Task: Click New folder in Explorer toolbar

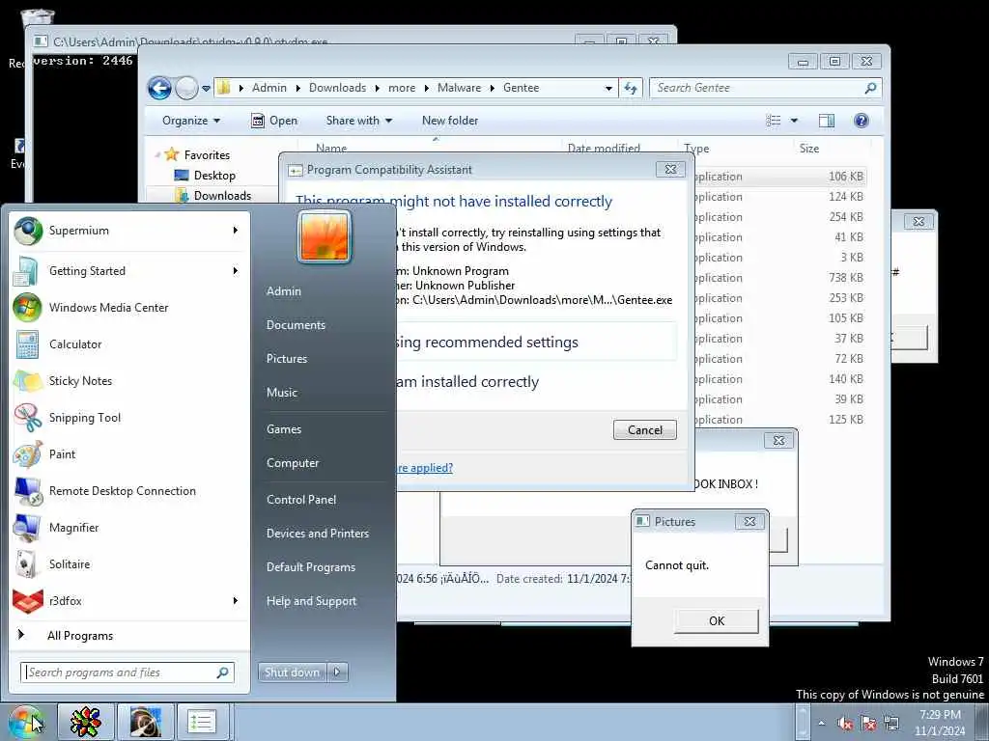Action: click(x=450, y=121)
